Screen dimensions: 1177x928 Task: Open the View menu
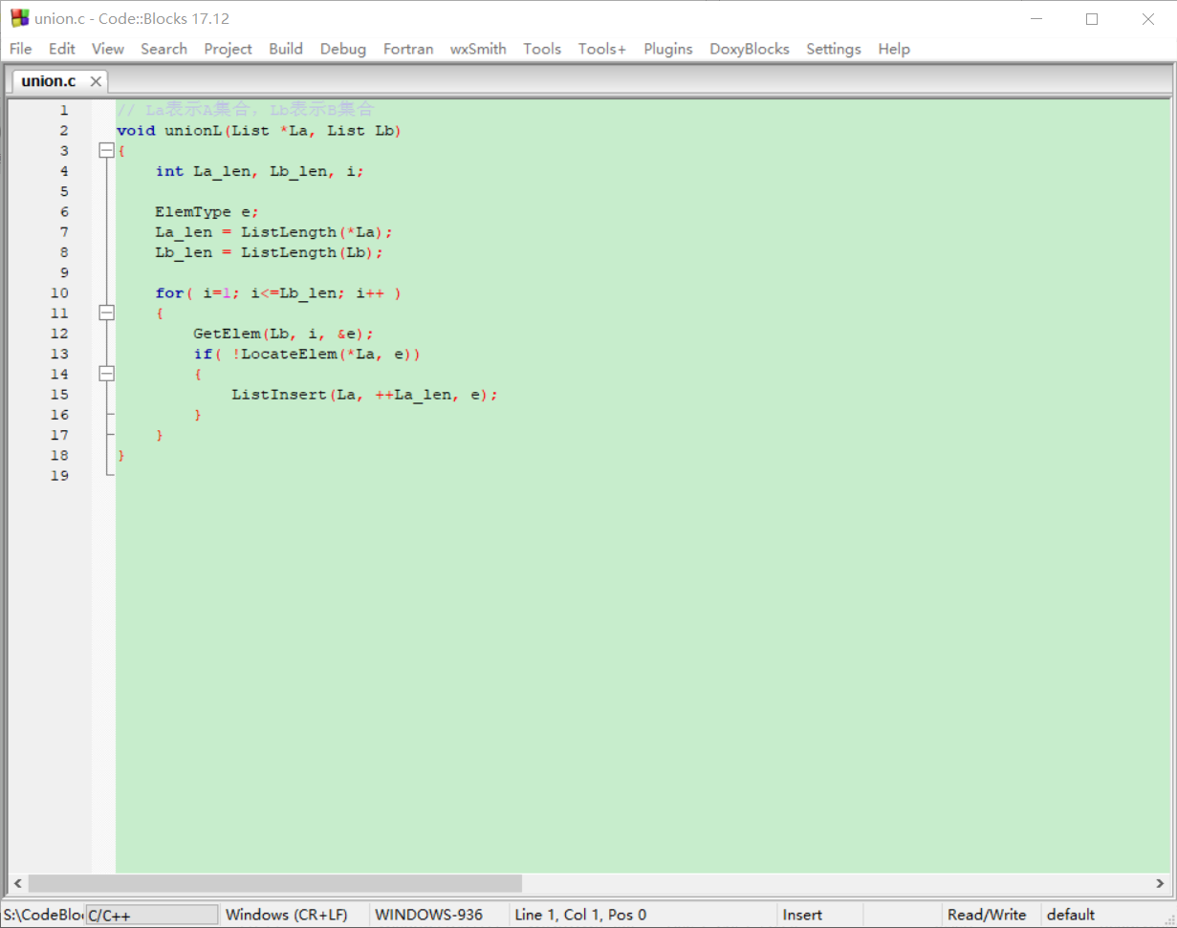(x=108, y=49)
